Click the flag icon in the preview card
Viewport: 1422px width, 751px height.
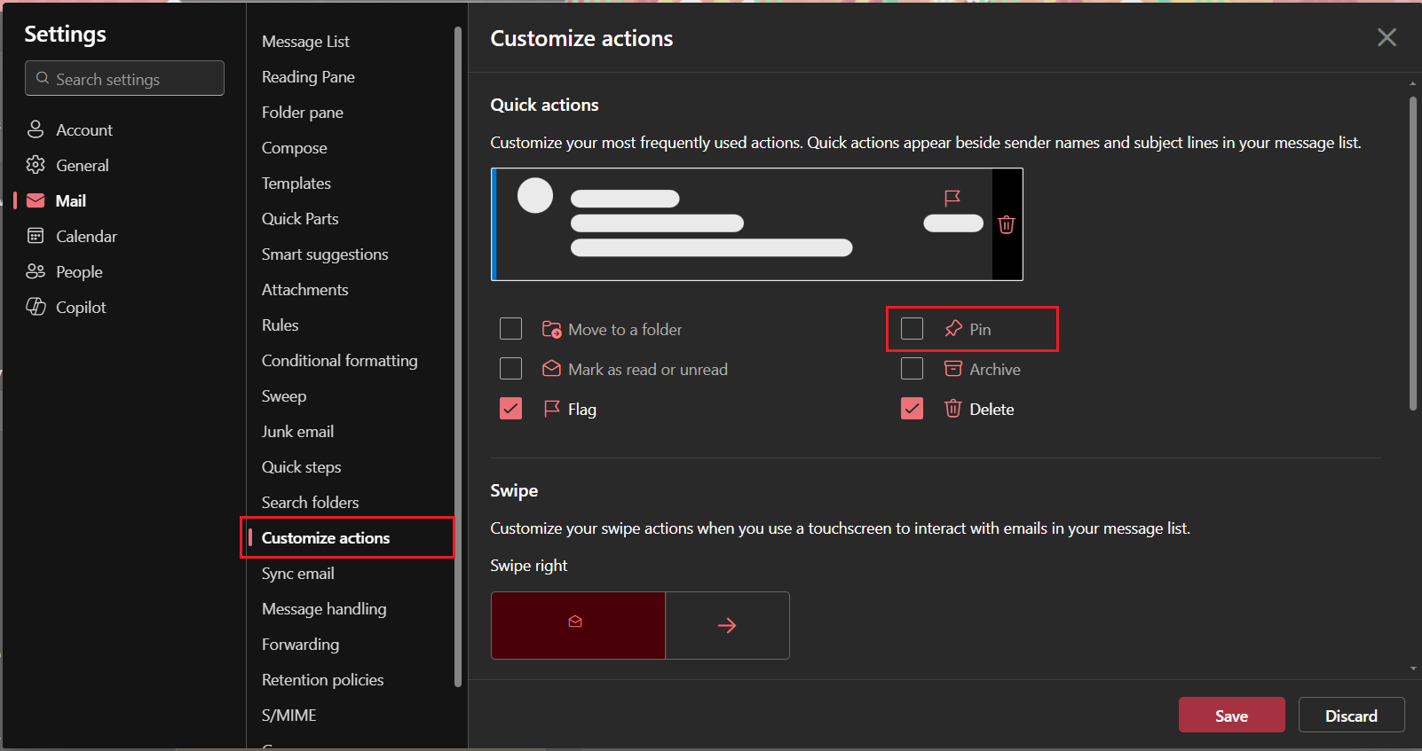[x=952, y=198]
